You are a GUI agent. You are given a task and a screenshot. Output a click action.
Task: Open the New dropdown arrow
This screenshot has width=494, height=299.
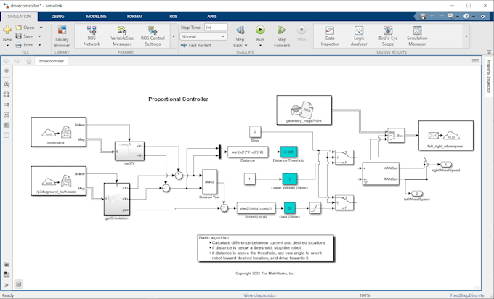click(7, 45)
